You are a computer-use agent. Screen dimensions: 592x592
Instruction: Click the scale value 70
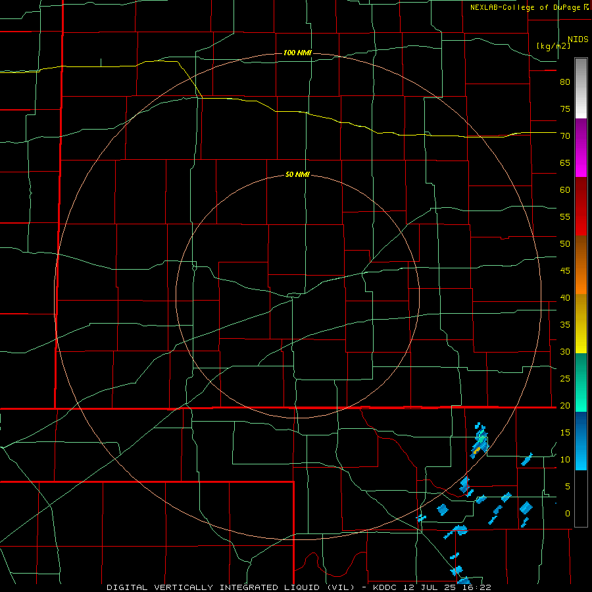tap(565, 136)
